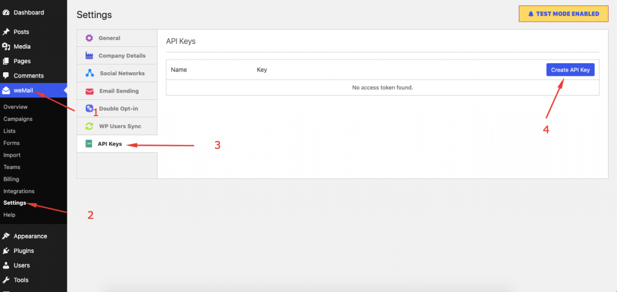Click the Comments bubble icon
617x292 pixels.
pyautogui.click(x=6, y=75)
